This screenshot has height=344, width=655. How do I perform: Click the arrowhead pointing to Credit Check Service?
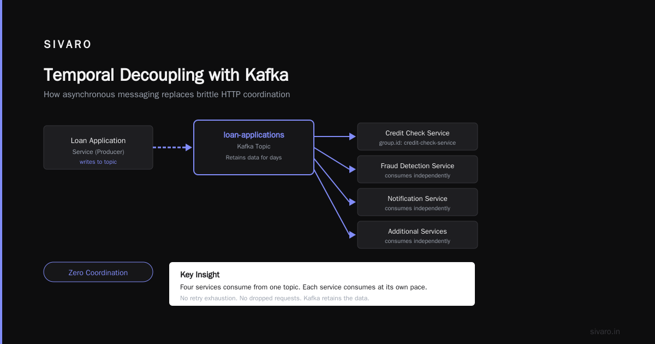[353, 137]
